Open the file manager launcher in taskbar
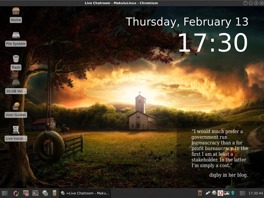The height and width of the screenshot is (198, 264). coord(26,193)
